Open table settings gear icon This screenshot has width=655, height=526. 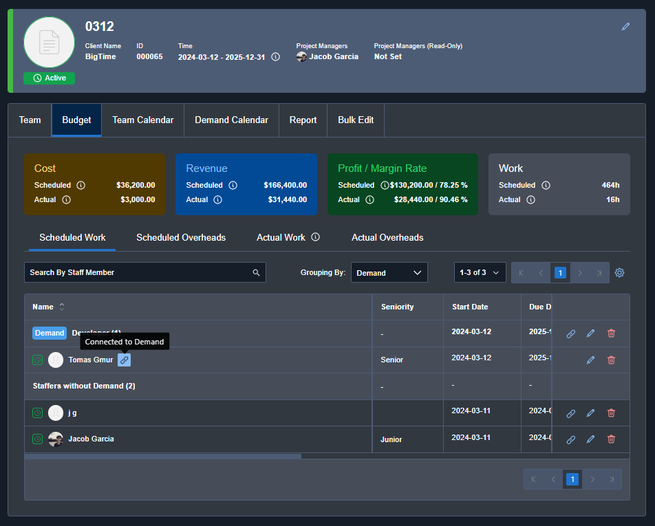click(619, 273)
